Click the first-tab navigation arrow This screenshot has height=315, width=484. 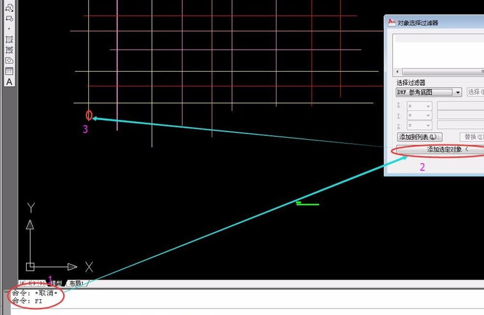point(22,283)
